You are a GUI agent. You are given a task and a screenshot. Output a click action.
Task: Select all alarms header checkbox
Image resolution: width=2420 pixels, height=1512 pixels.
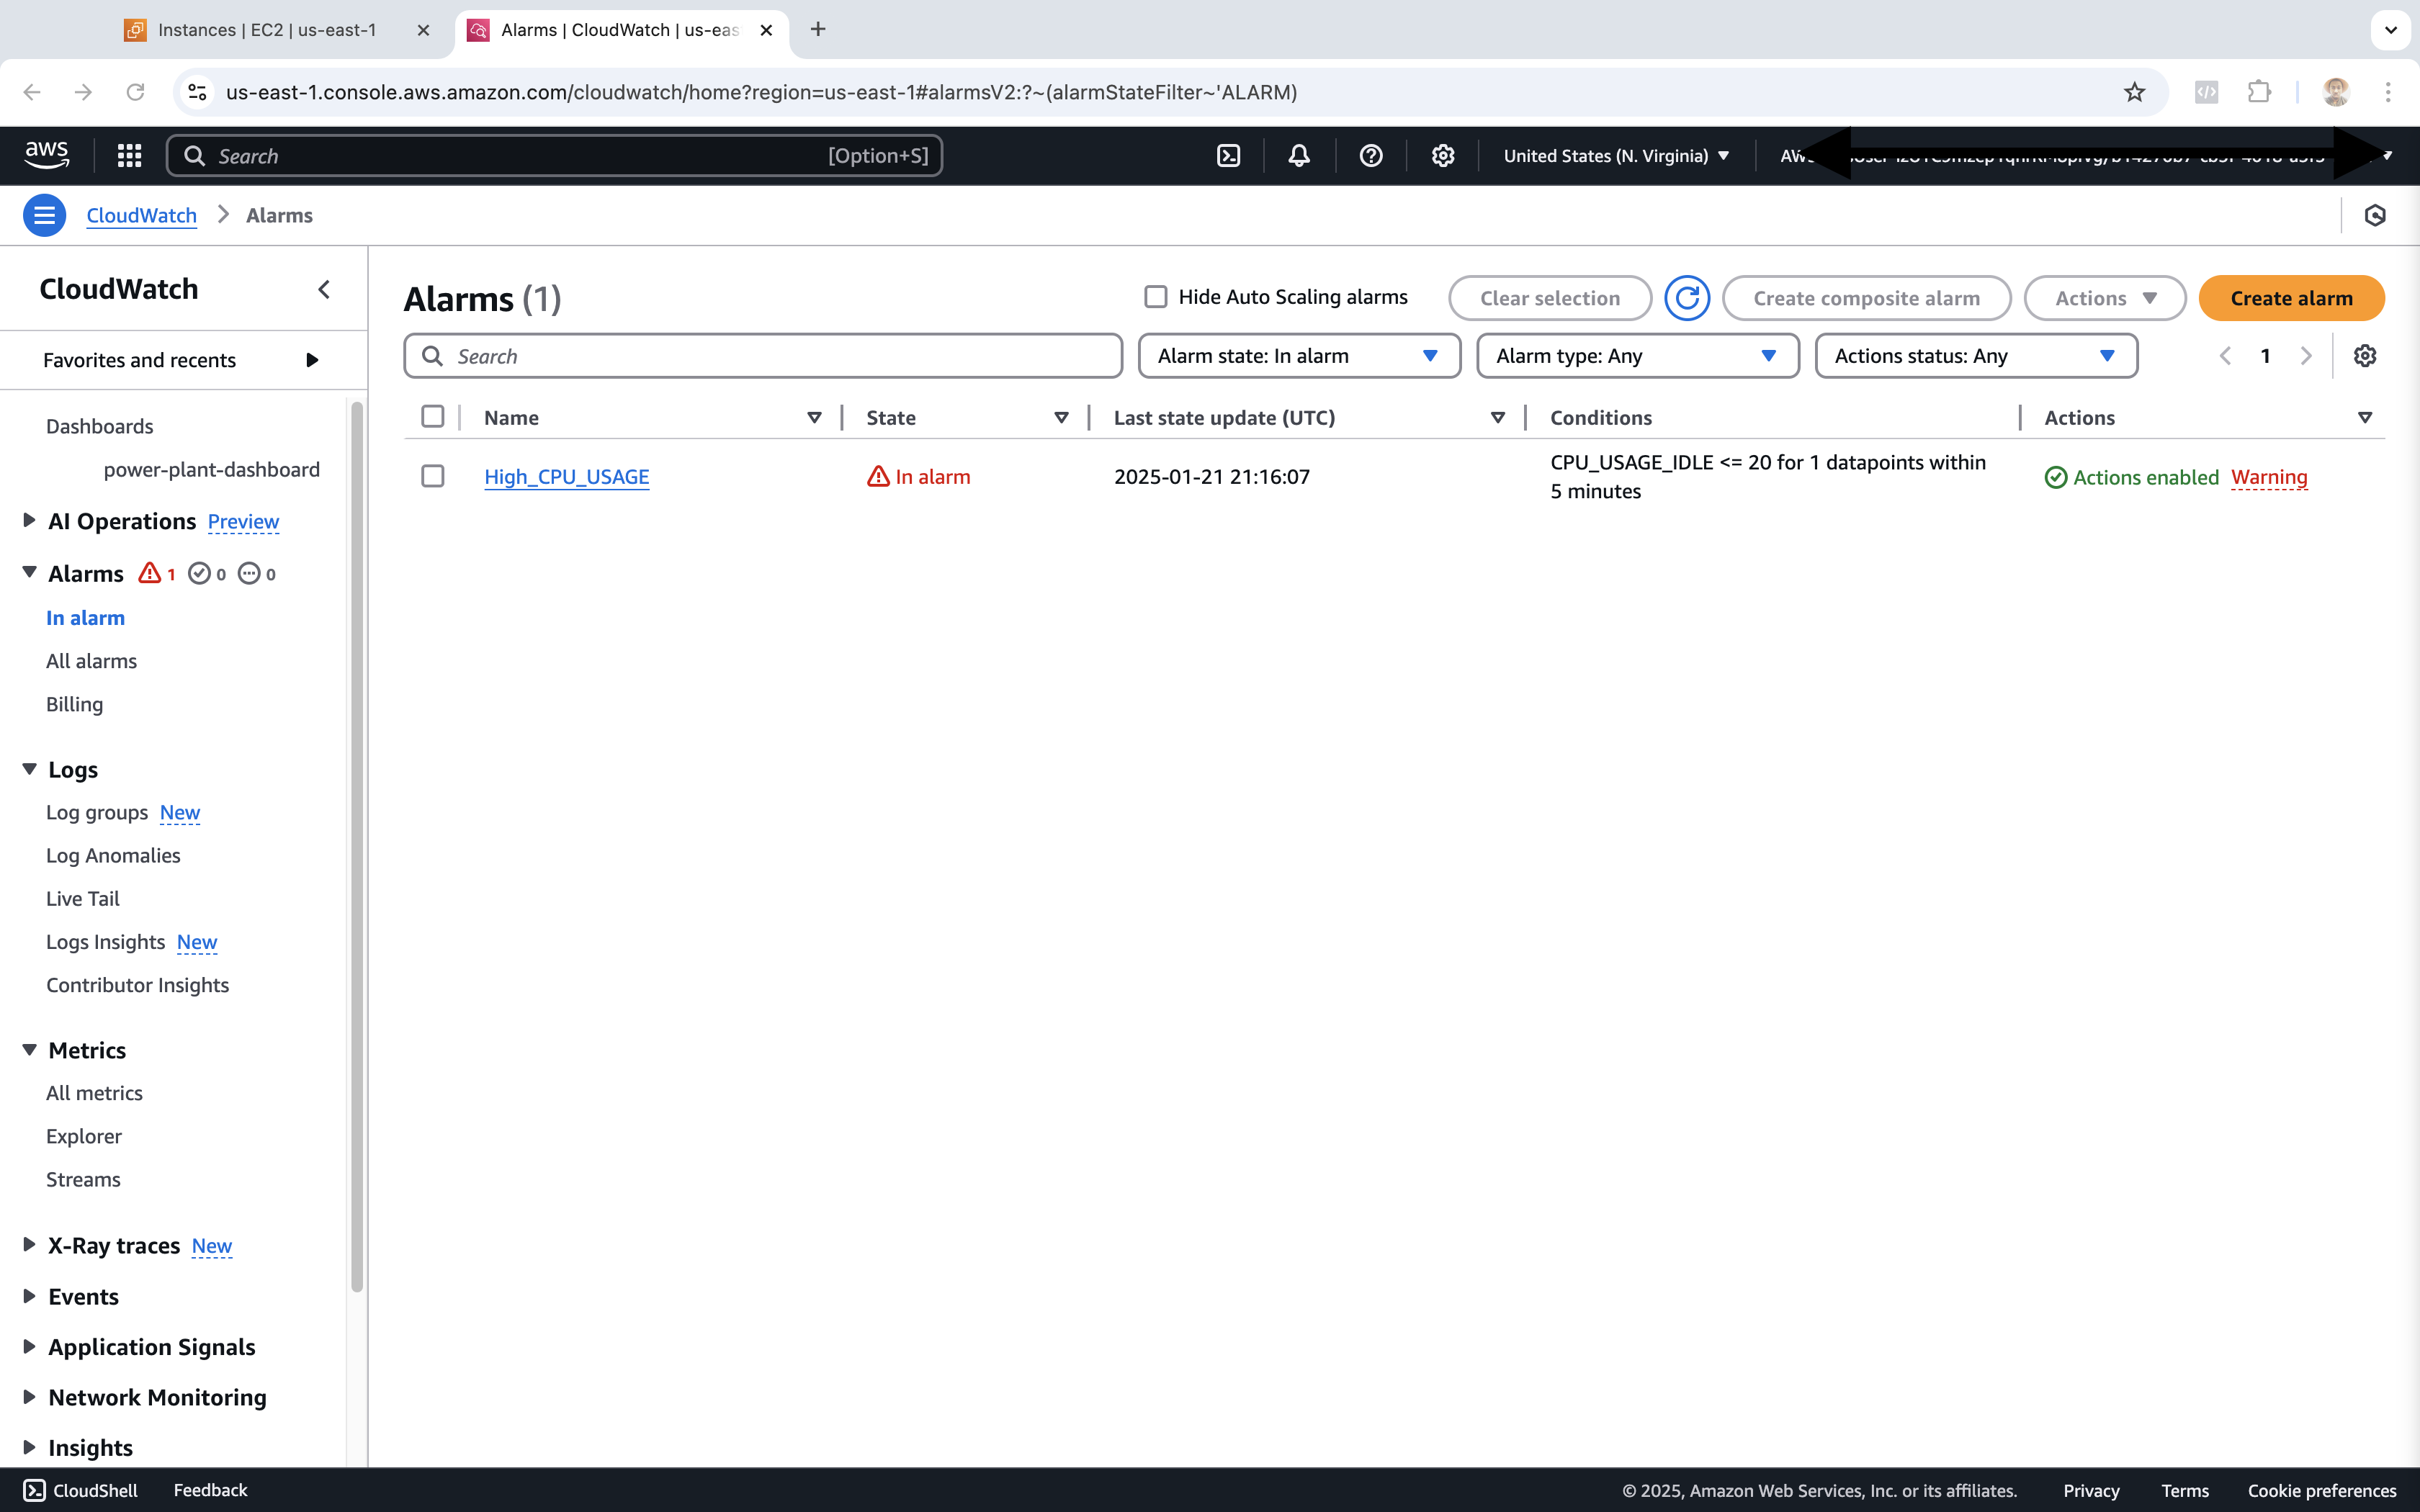click(x=433, y=416)
